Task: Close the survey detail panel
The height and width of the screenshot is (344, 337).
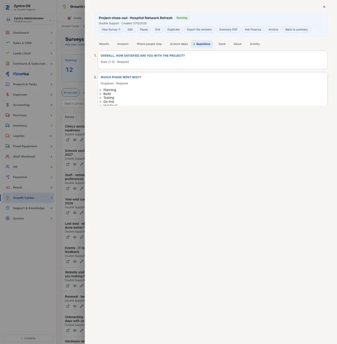Action: pyautogui.click(x=324, y=7)
